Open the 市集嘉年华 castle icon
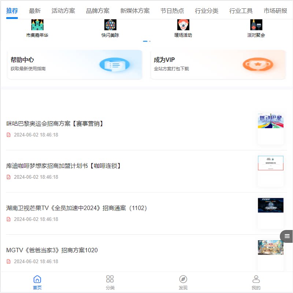293x293 pixels. 37,25
